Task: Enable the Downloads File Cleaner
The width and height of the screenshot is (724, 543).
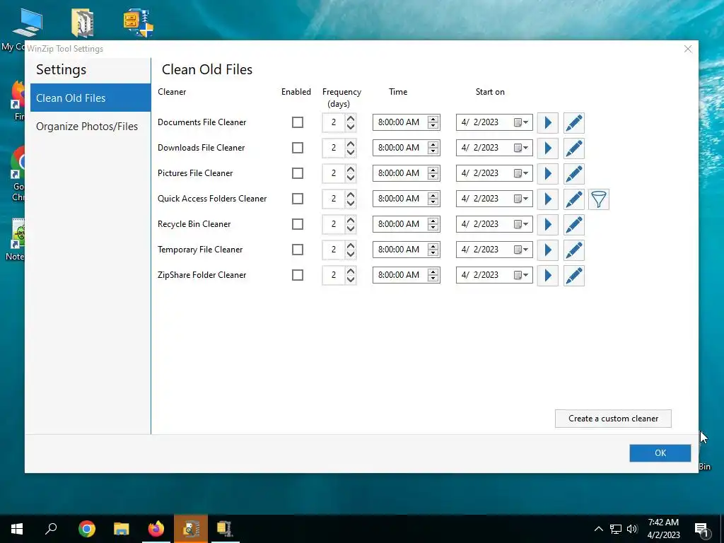Action: pos(298,148)
